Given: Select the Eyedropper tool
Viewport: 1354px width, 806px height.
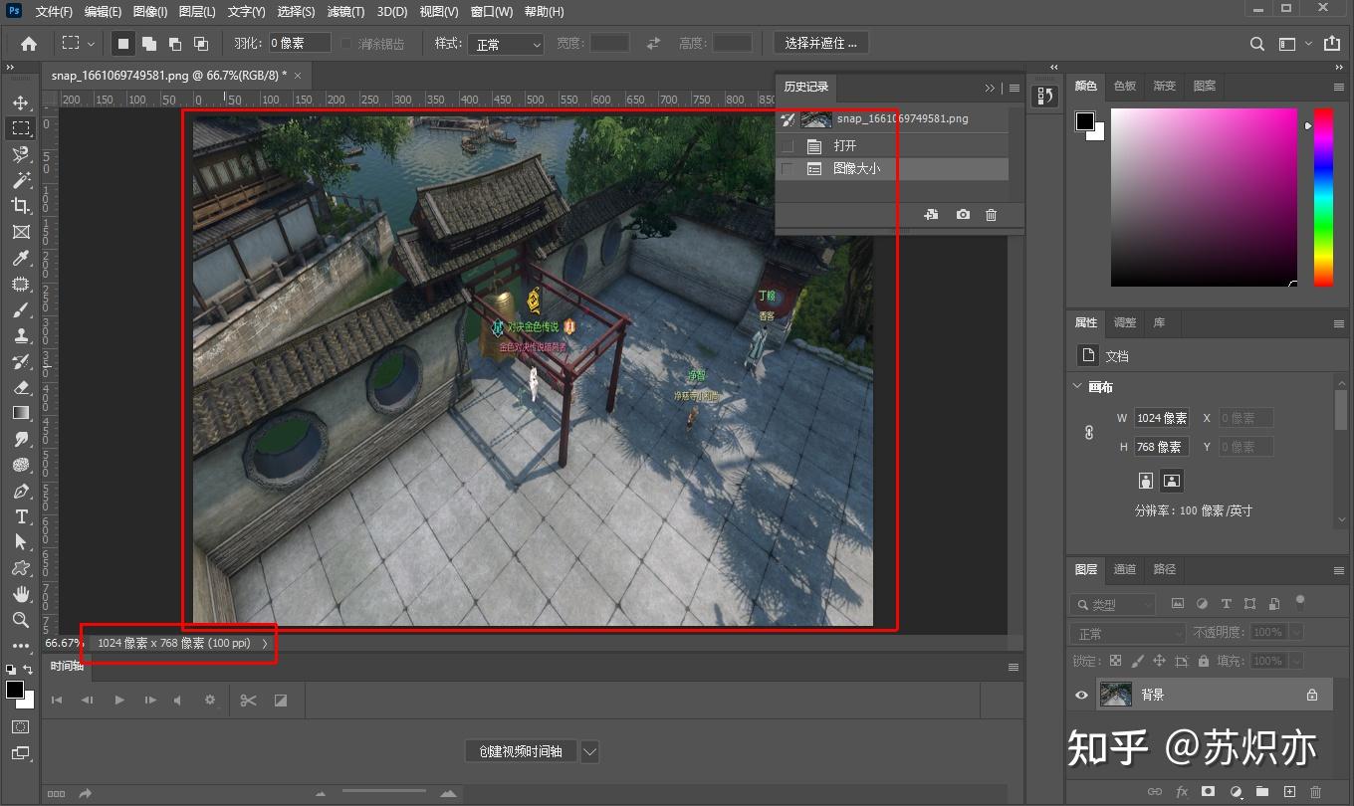Looking at the screenshot, I should point(20,258).
